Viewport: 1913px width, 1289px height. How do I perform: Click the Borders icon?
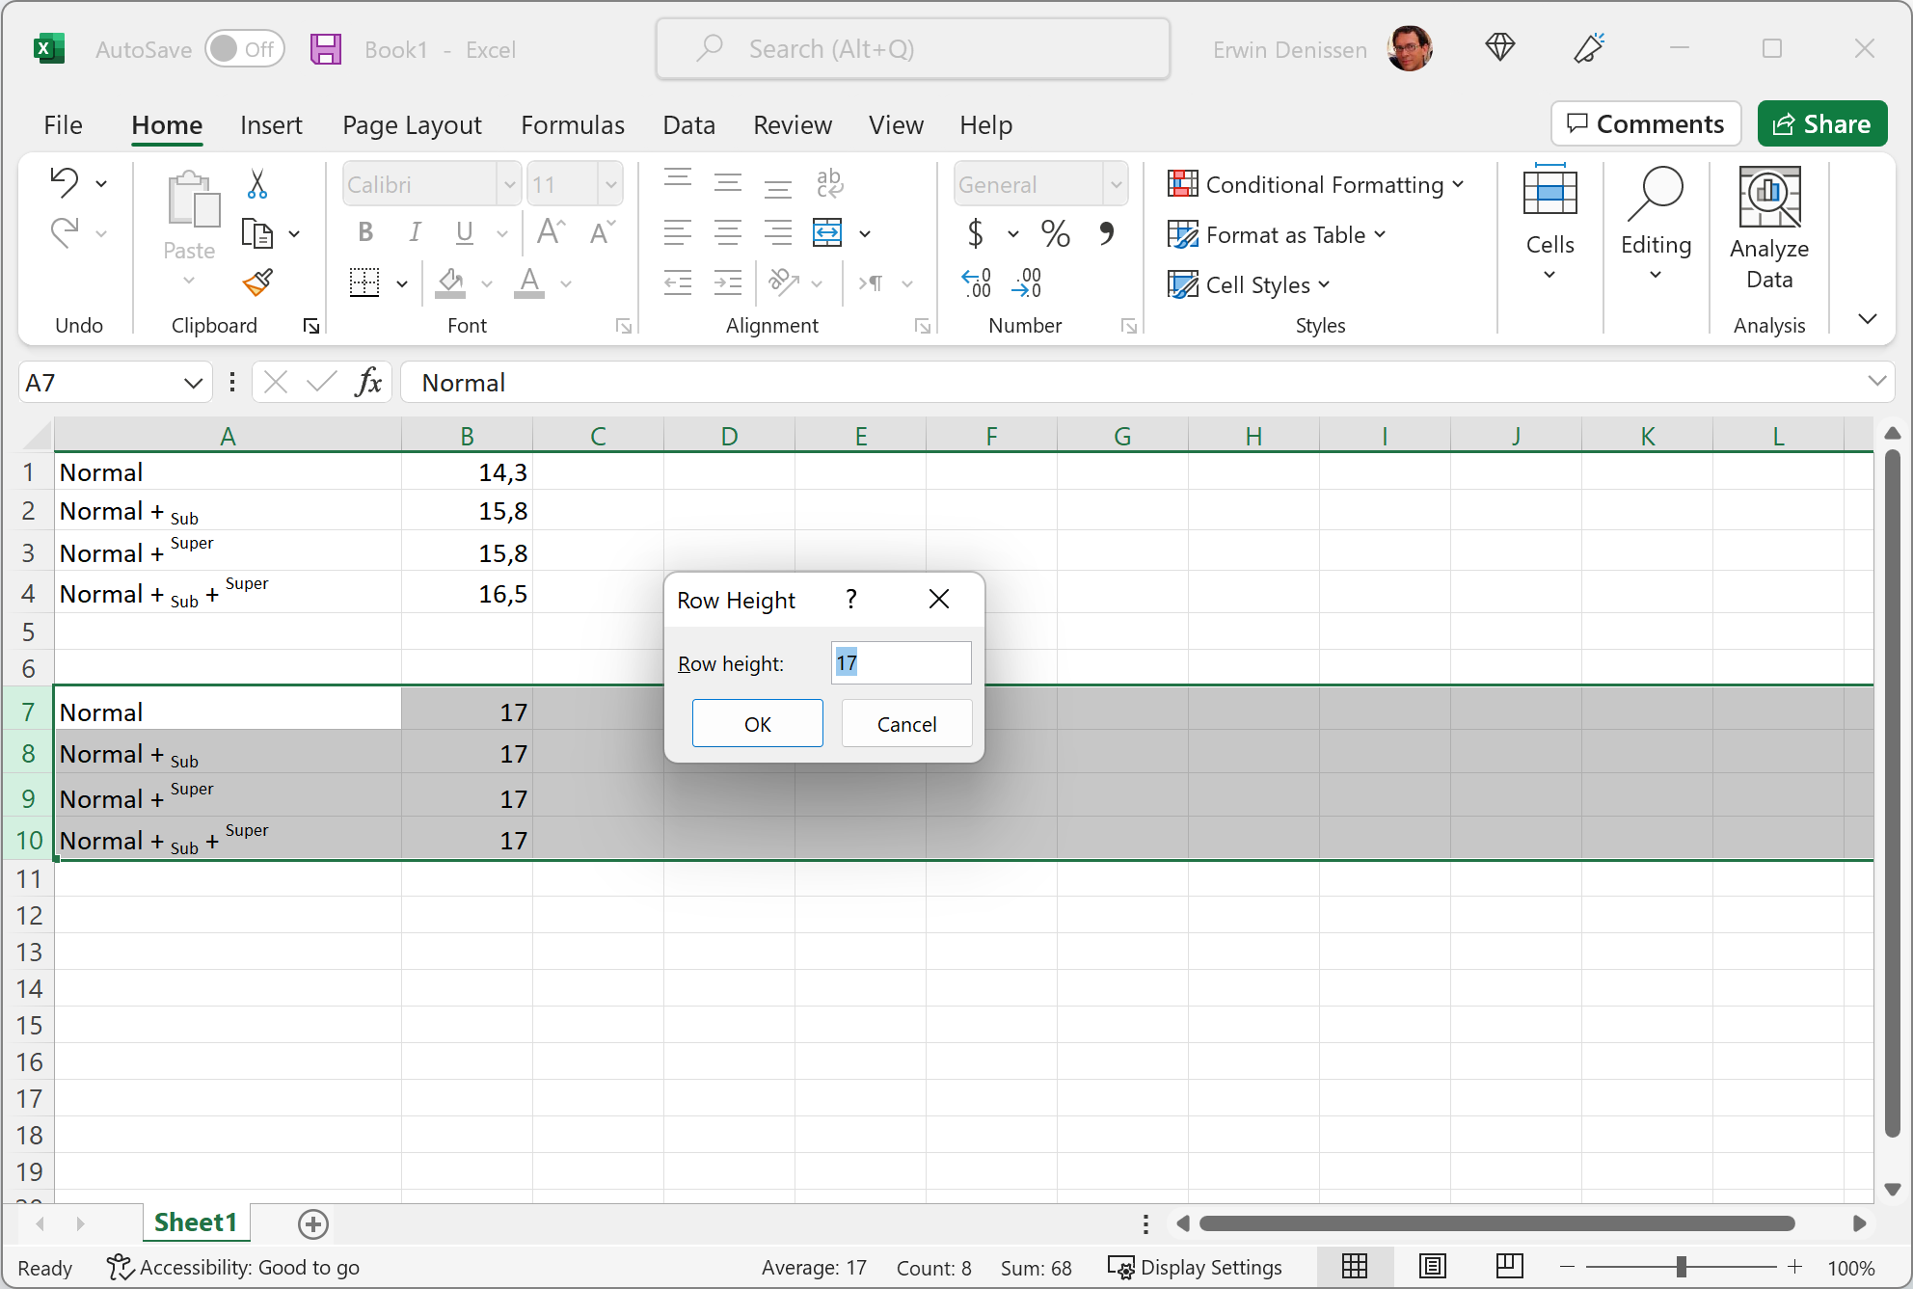[364, 282]
